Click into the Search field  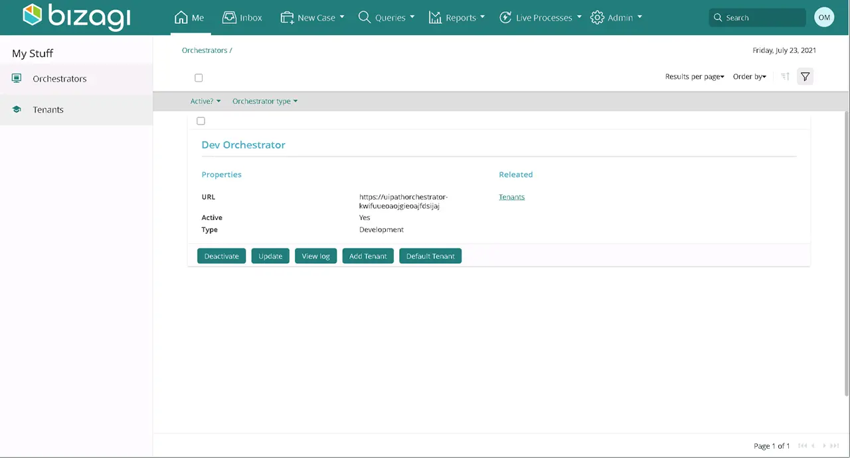757,18
